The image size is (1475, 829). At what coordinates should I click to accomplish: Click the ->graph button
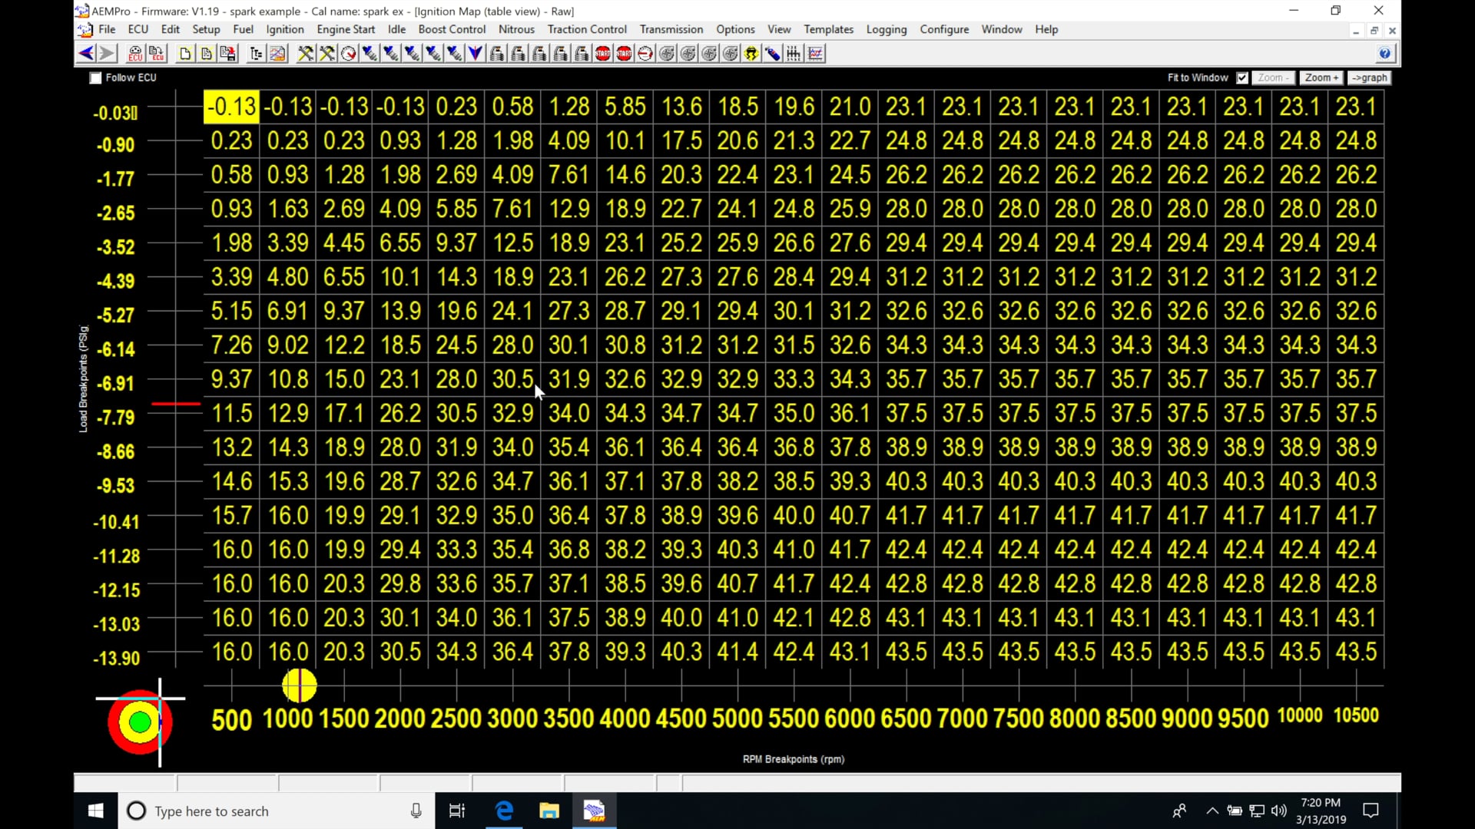pos(1370,78)
